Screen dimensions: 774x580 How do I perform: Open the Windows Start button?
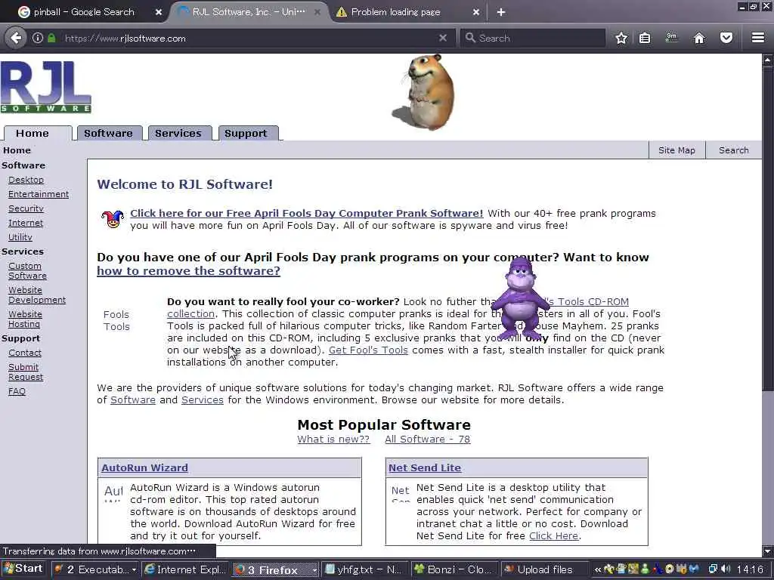(x=23, y=569)
